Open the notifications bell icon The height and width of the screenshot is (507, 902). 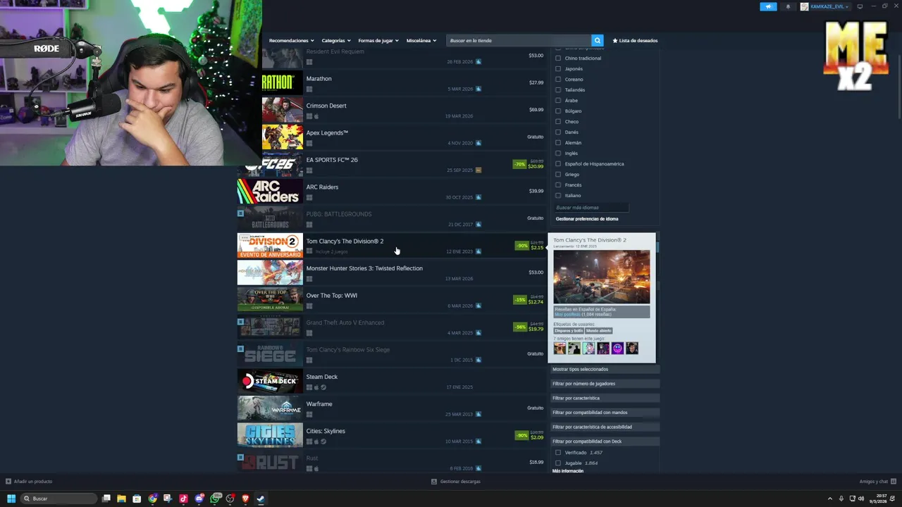coord(788,6)
